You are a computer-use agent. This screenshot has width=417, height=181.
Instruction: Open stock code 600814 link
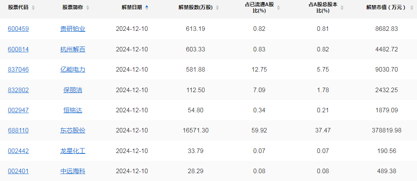[18, 49]
